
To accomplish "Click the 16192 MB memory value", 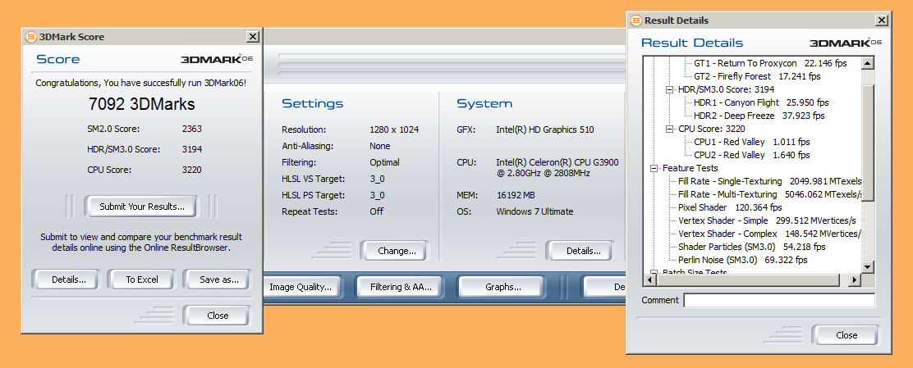I will click(x=516, y=195).
